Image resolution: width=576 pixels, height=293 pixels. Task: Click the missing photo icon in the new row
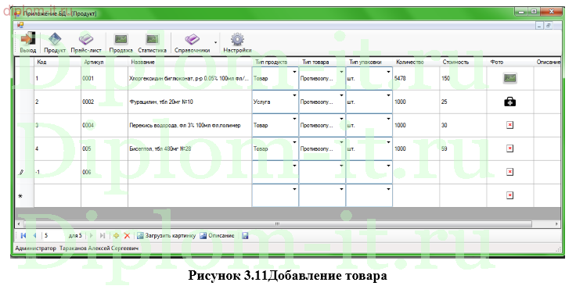pyautogui.click(x=509, y=195)
